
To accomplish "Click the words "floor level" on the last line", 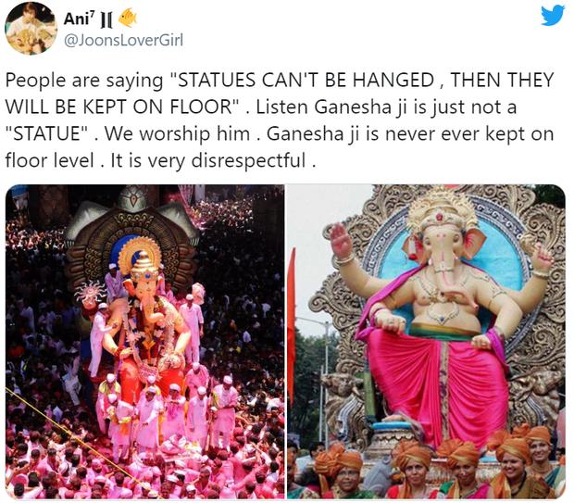I will point(50,160).
